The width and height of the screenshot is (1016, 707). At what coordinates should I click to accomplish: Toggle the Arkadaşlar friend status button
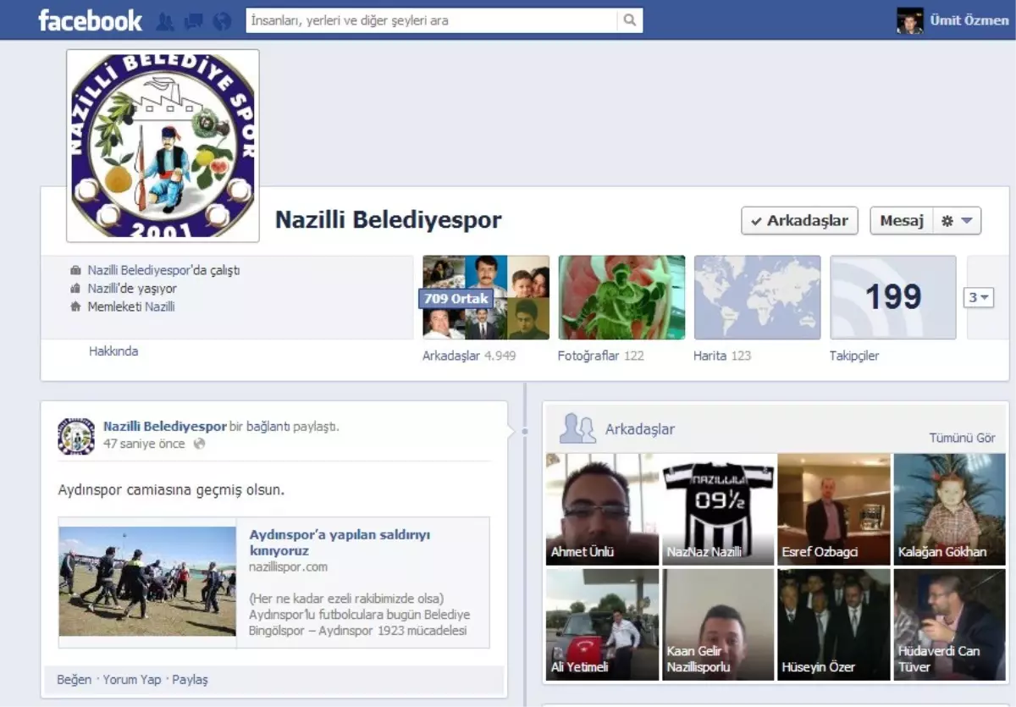799,221
